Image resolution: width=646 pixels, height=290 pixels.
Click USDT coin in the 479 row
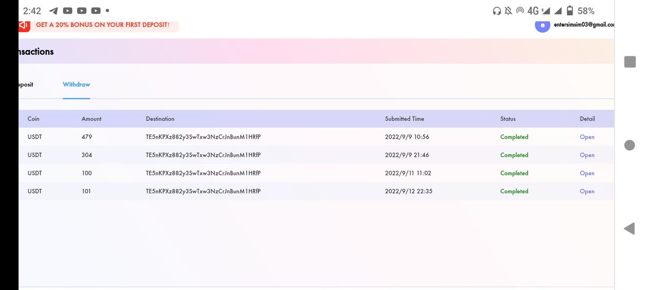(34, 137)
